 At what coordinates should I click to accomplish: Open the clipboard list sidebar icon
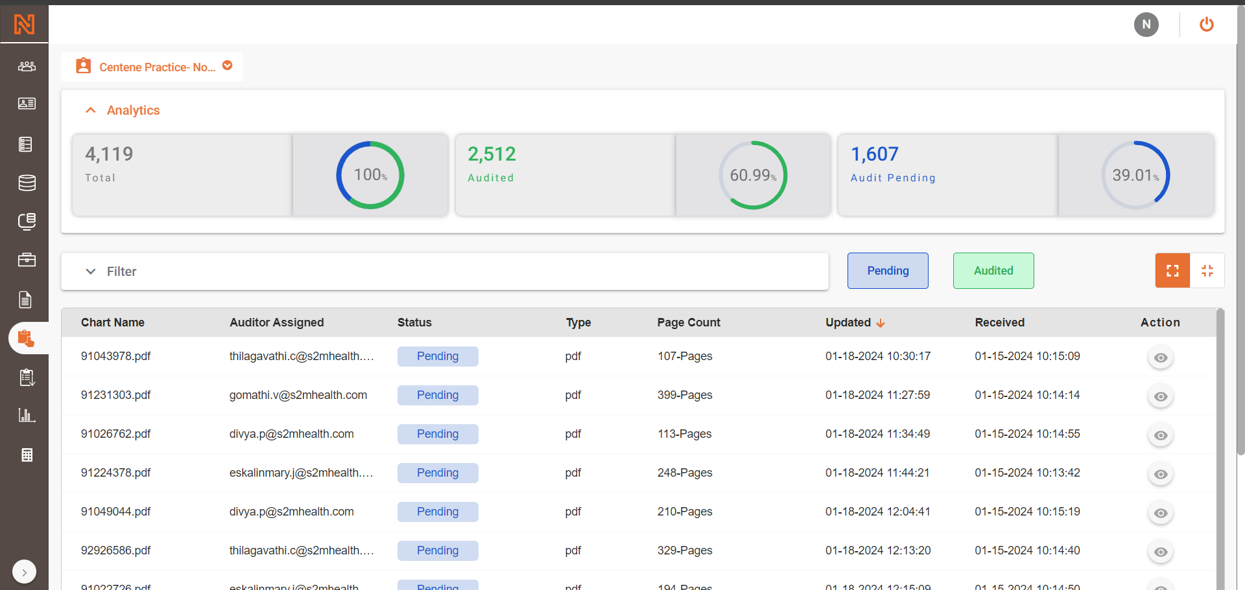tap(27, 377)
